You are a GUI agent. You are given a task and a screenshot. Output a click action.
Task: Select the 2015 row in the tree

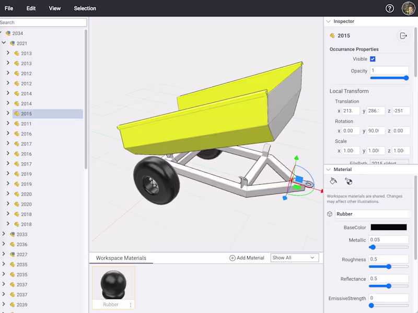(x=48, y=114)
